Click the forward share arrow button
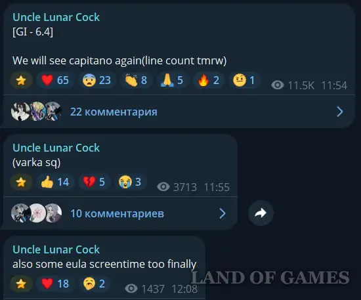Image resolution: width=361 pixels, height=300 pixels. 261,213
